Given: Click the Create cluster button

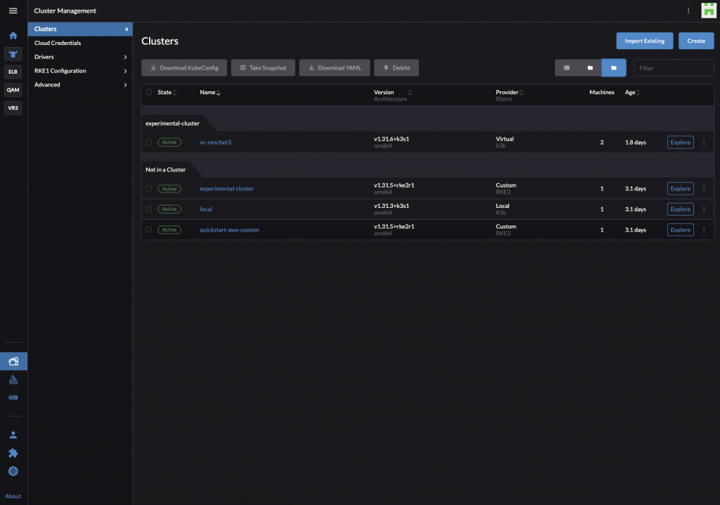Looking at the screenshot, I should [x=696, y=41].
